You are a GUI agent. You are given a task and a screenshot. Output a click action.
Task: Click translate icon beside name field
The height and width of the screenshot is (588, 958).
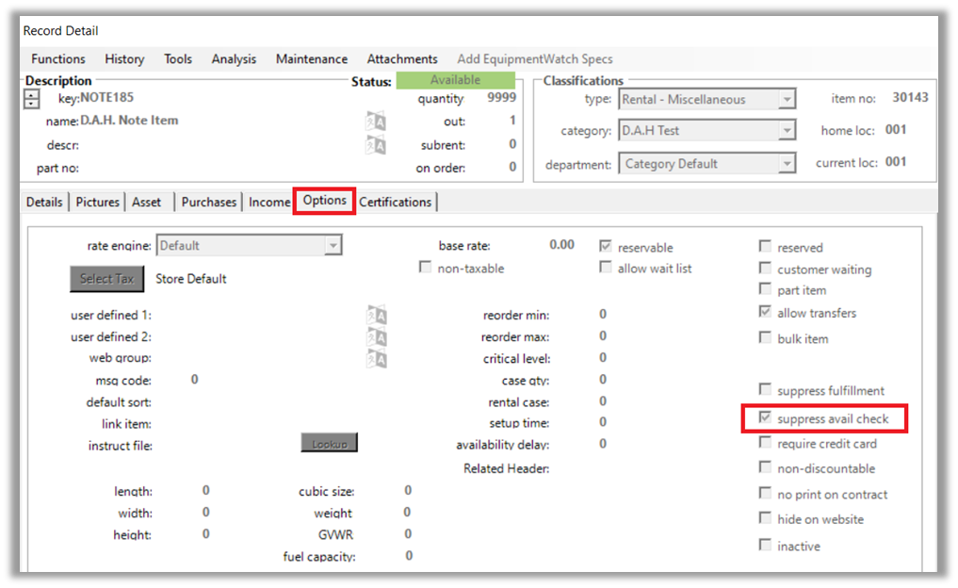tap(376, 122)
